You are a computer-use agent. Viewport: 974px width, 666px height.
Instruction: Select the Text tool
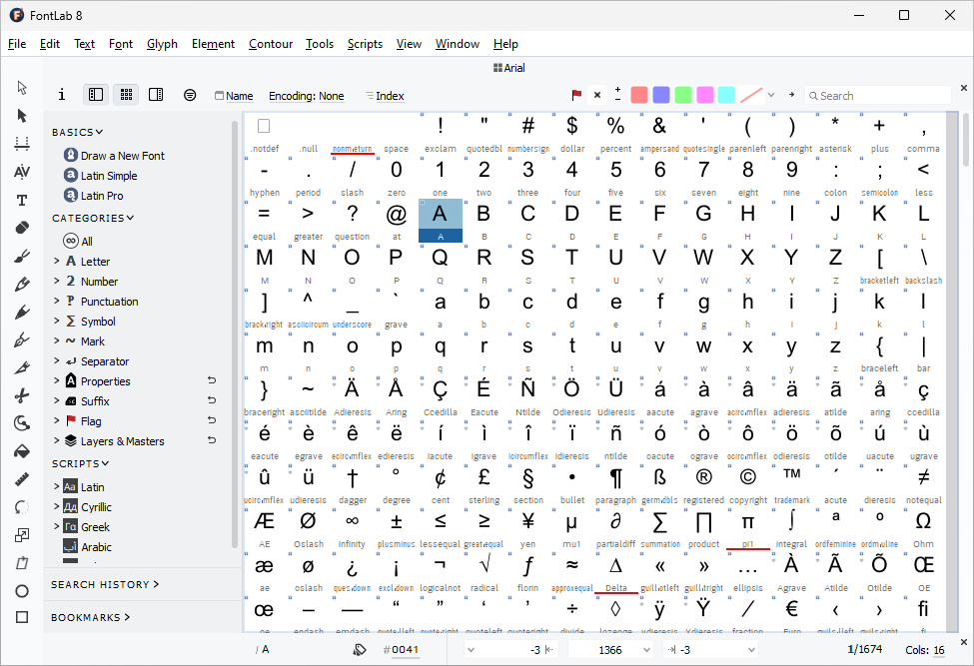pyautogui.click(x=21, y=199)
